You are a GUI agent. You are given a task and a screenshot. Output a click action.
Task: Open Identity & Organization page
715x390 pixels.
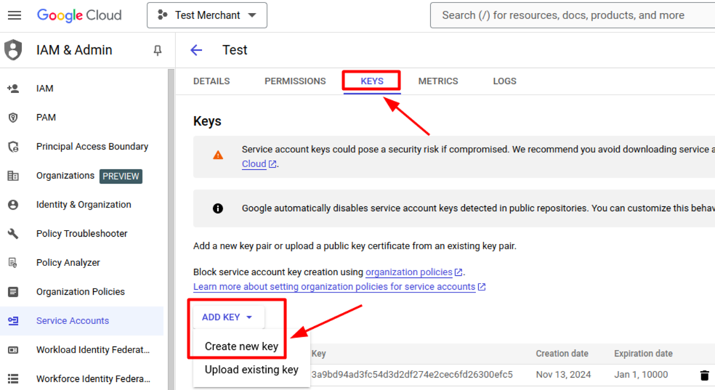coord(84,205)
